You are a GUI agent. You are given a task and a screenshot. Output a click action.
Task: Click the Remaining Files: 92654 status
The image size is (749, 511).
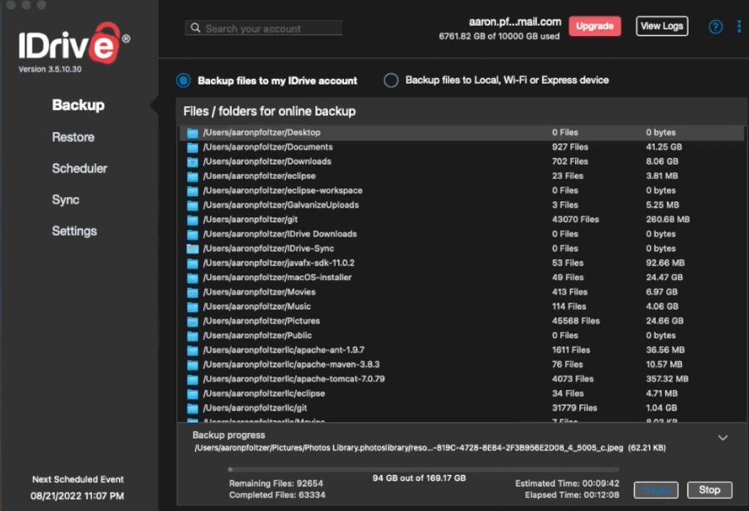tap(276, 484)
